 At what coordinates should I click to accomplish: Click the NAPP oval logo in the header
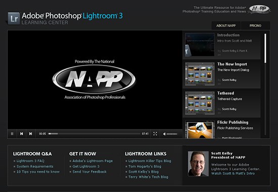(x=260, y=9)
